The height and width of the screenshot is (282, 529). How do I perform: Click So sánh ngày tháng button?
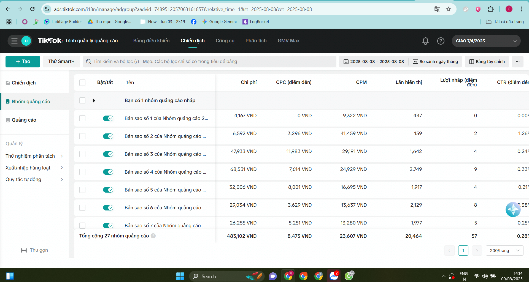[x=435, y=62]
